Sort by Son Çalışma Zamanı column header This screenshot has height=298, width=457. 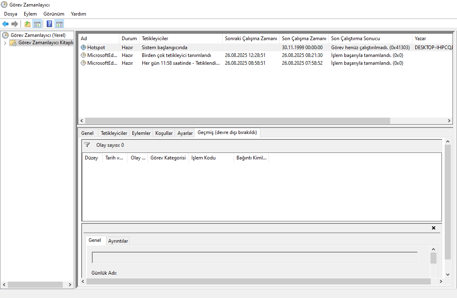(x=304, y=39)
